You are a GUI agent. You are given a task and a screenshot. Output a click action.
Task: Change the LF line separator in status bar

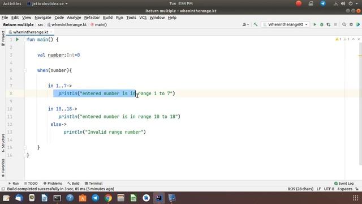[318, 189]
